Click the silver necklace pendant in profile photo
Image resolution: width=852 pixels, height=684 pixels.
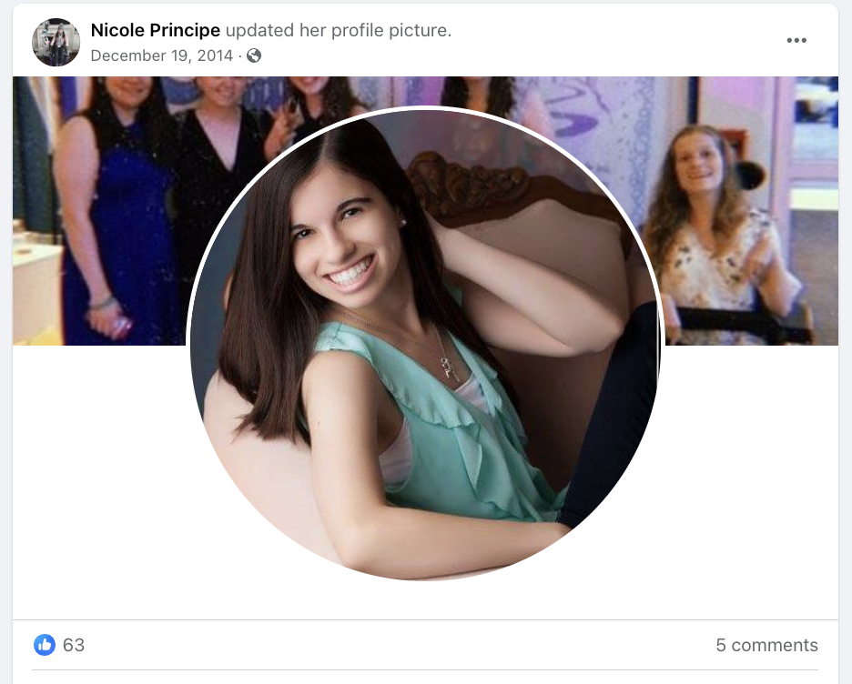(447, 368)
